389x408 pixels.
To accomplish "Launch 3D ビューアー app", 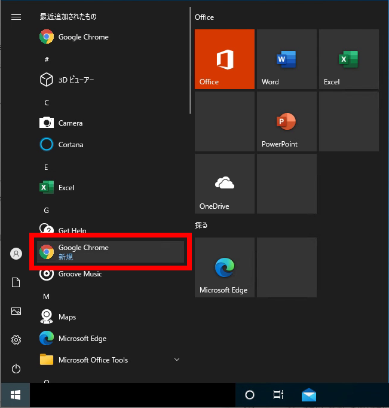I will (x=111, y=80).
